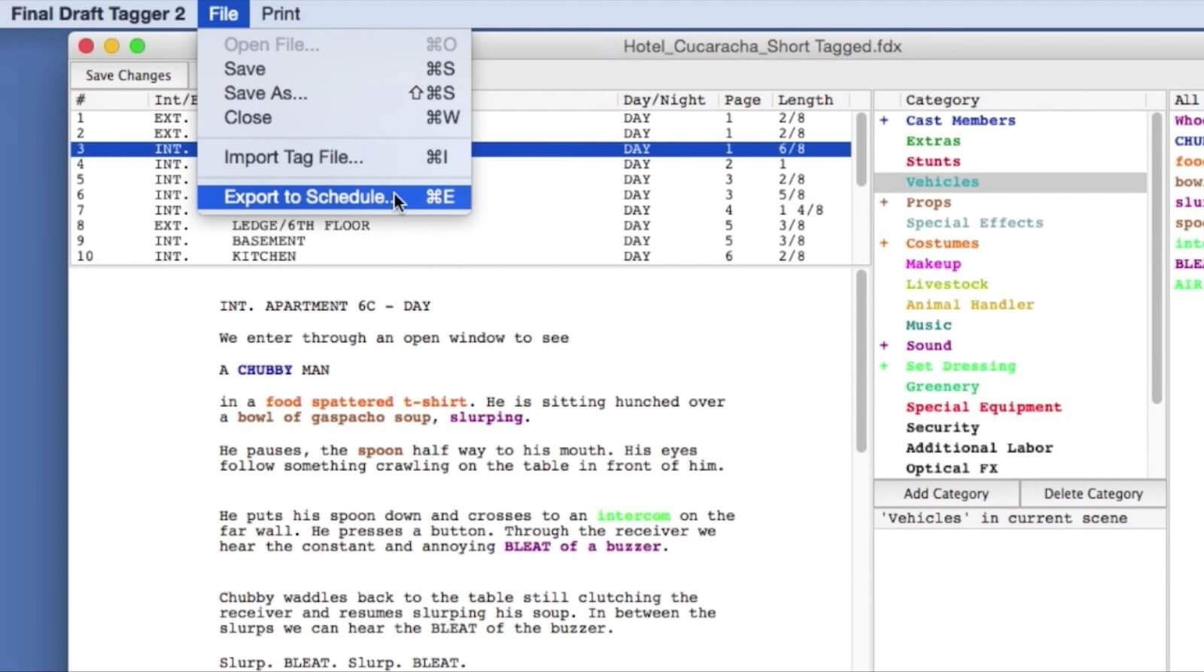This screenshot has height=672, width=1204.
Task: Click the Page column header
Action: (742, 99)
